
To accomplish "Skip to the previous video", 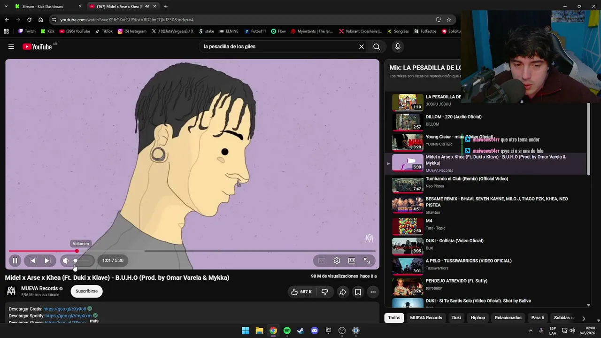I will (32, 261).
